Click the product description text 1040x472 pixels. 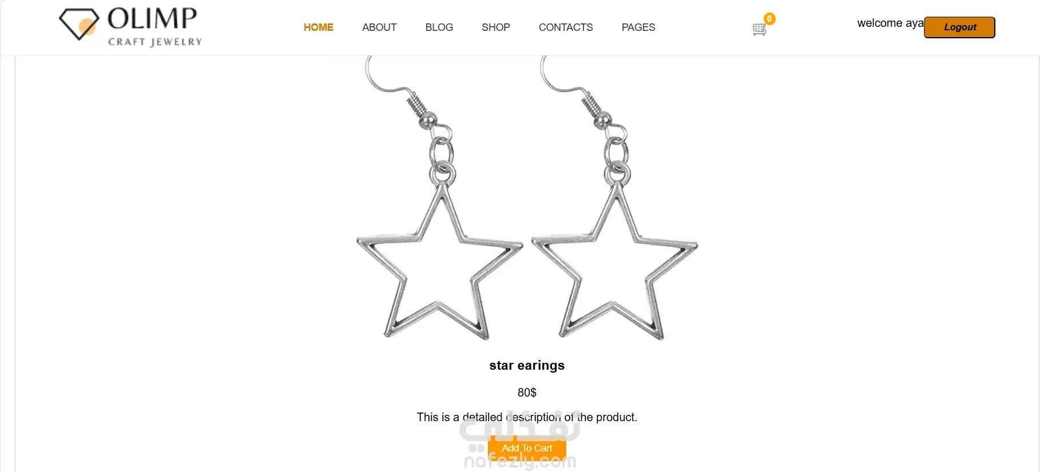(x=527, y=417)
